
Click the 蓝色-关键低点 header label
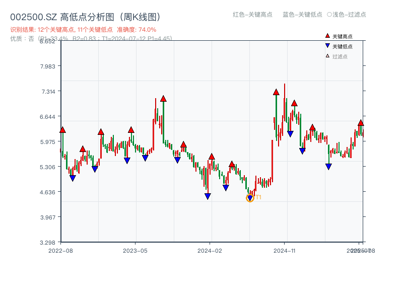[302, 15]
